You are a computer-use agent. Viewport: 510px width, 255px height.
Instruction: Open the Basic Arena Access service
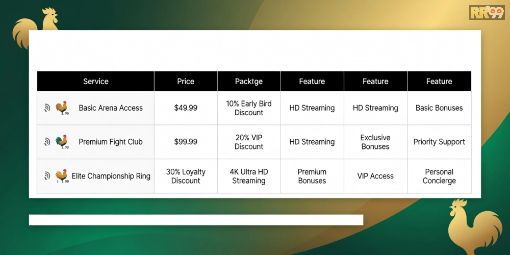[111, 108]
